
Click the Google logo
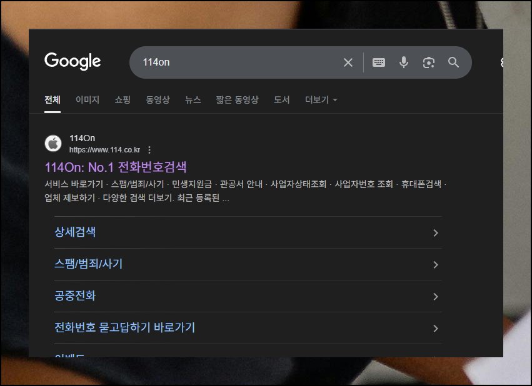click(73, 61)
